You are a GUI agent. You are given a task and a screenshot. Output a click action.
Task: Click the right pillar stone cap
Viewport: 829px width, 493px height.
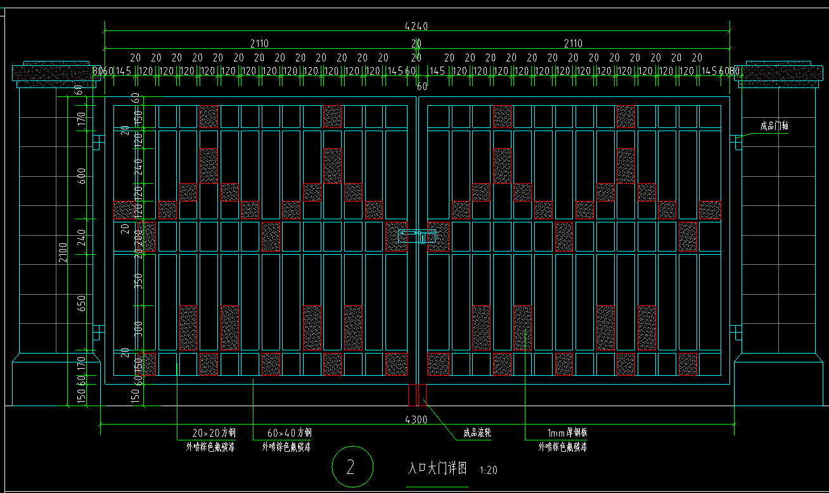[x=777, y=75]
